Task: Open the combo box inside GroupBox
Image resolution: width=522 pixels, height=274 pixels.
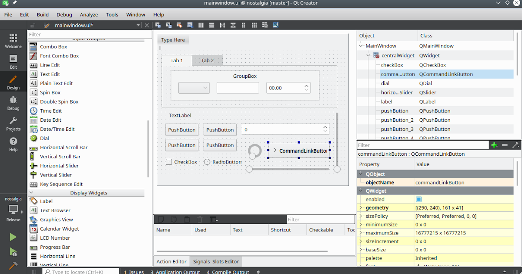Action: [194, 87]
